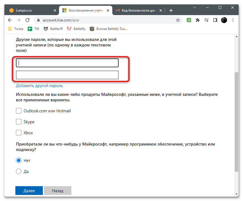This screenshot has width=243, height=201.
Task: Check the Outlook.com или Hotmail checkbox
Action: click(x=19, y=111)
